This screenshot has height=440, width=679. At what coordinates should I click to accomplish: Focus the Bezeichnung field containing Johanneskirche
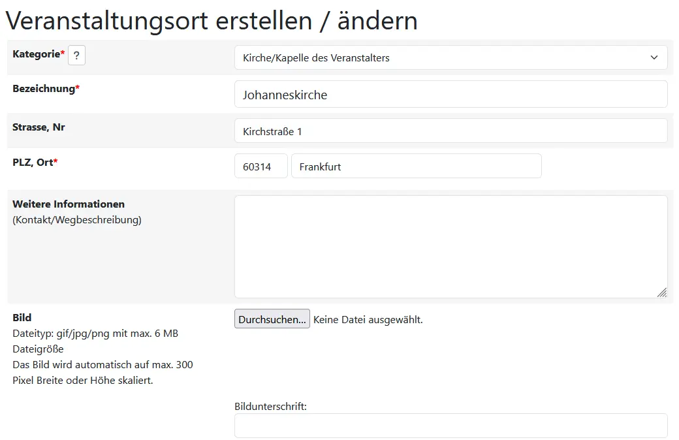click(x=450, y=95)
